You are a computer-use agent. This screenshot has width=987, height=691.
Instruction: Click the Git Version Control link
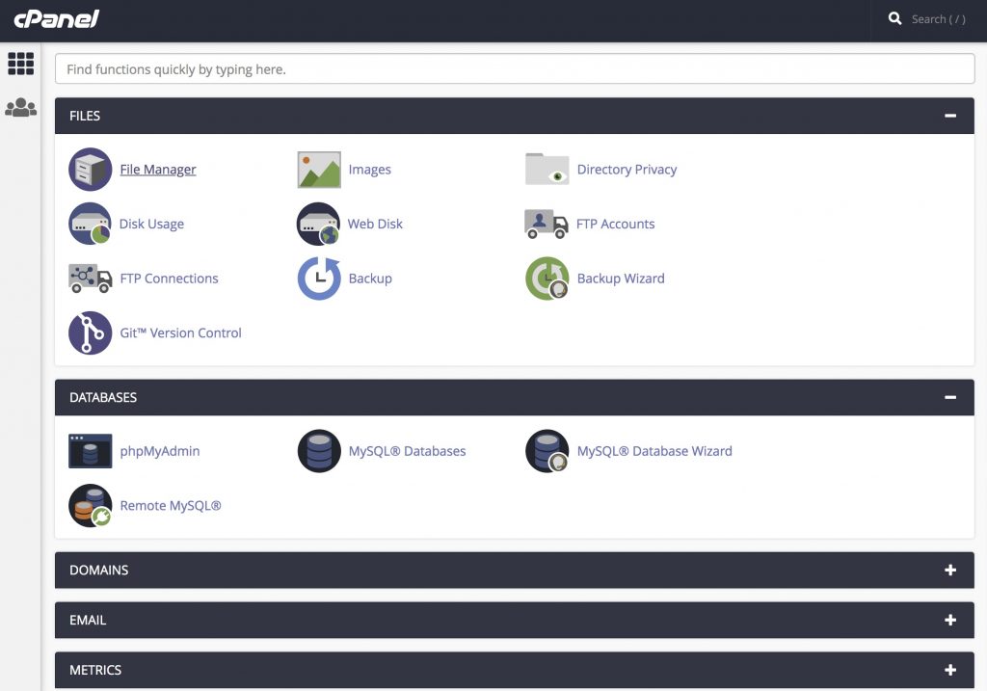click(x=180, y=332)
